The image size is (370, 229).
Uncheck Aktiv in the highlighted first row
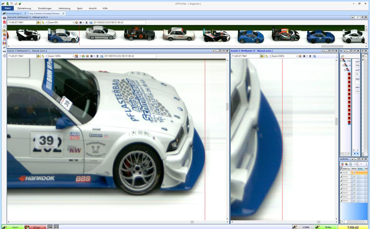(354, 173)
